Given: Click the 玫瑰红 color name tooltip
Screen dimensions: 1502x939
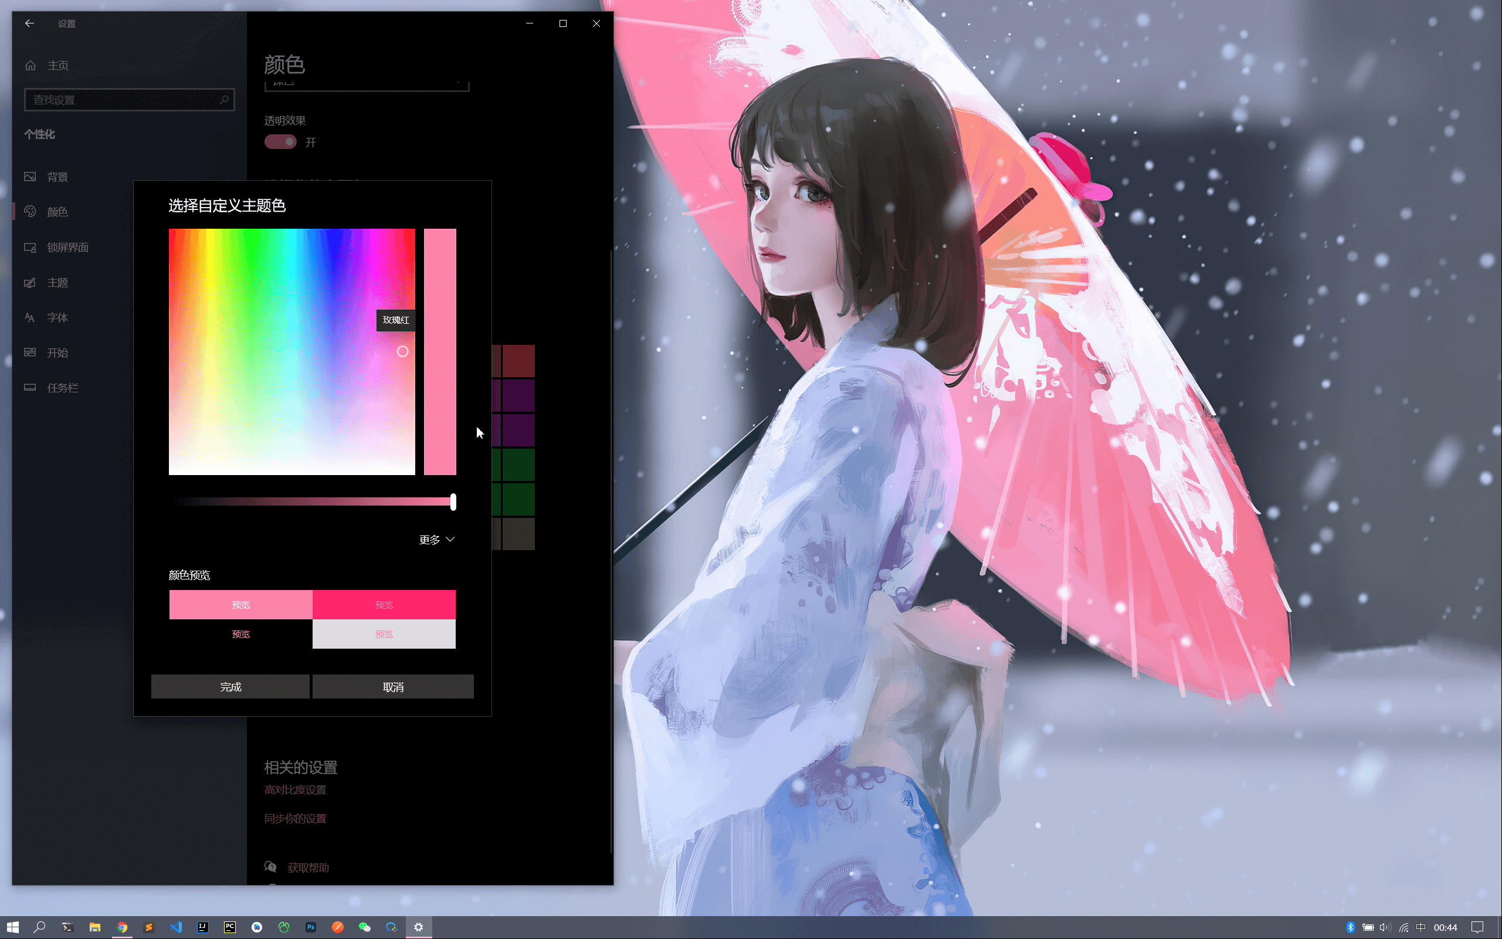Looking at the screenshot, I should tap(395, 320).
